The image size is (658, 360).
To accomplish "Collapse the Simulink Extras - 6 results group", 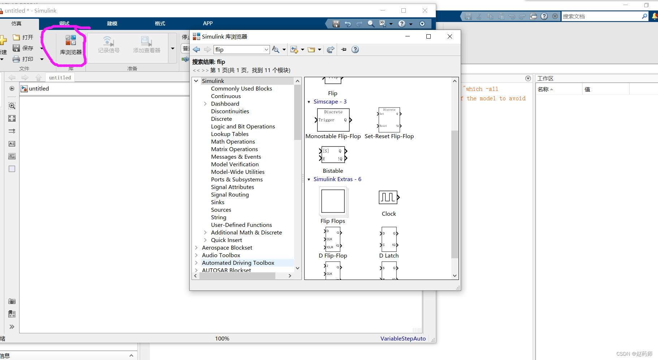I will (309, 179).
